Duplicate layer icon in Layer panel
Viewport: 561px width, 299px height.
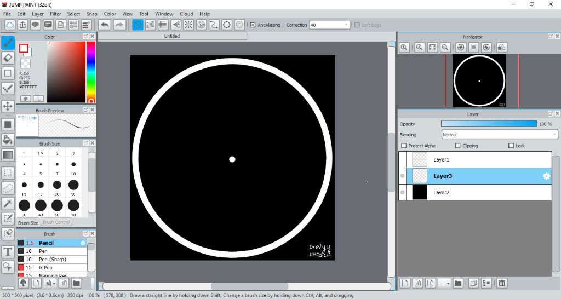[x=473, y=283]
